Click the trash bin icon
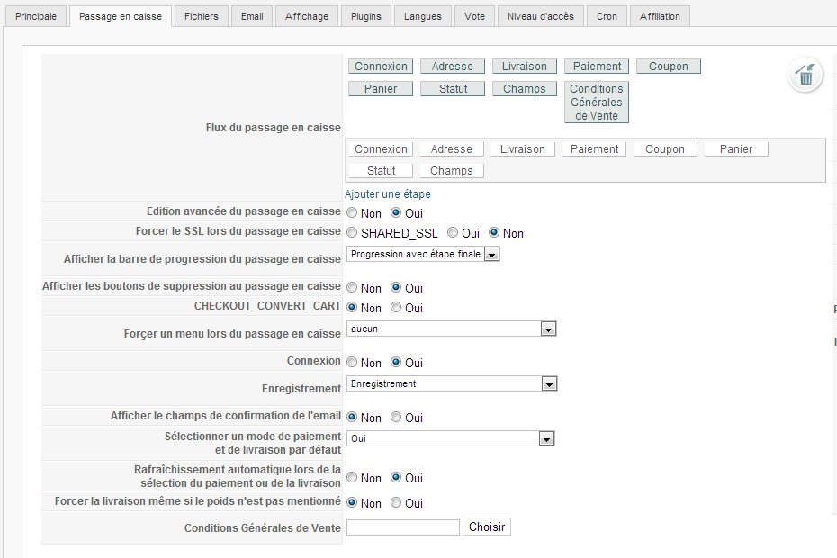The width and height of the screenshot is (837, 558). pyautogui.click(x=805, y=75)
